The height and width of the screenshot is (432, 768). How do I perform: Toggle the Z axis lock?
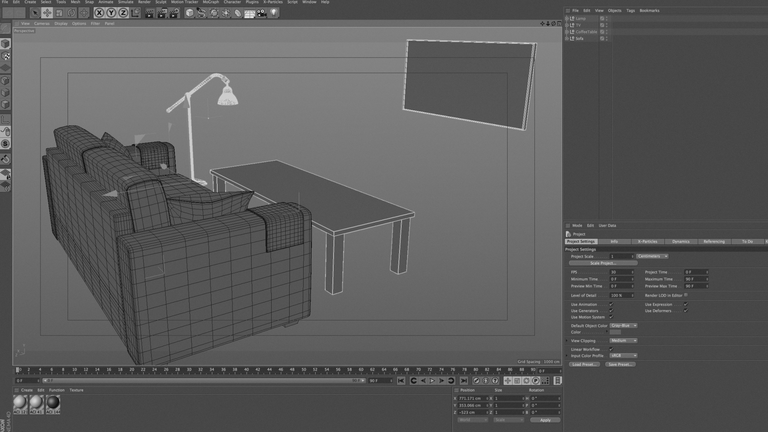point(123,13)
